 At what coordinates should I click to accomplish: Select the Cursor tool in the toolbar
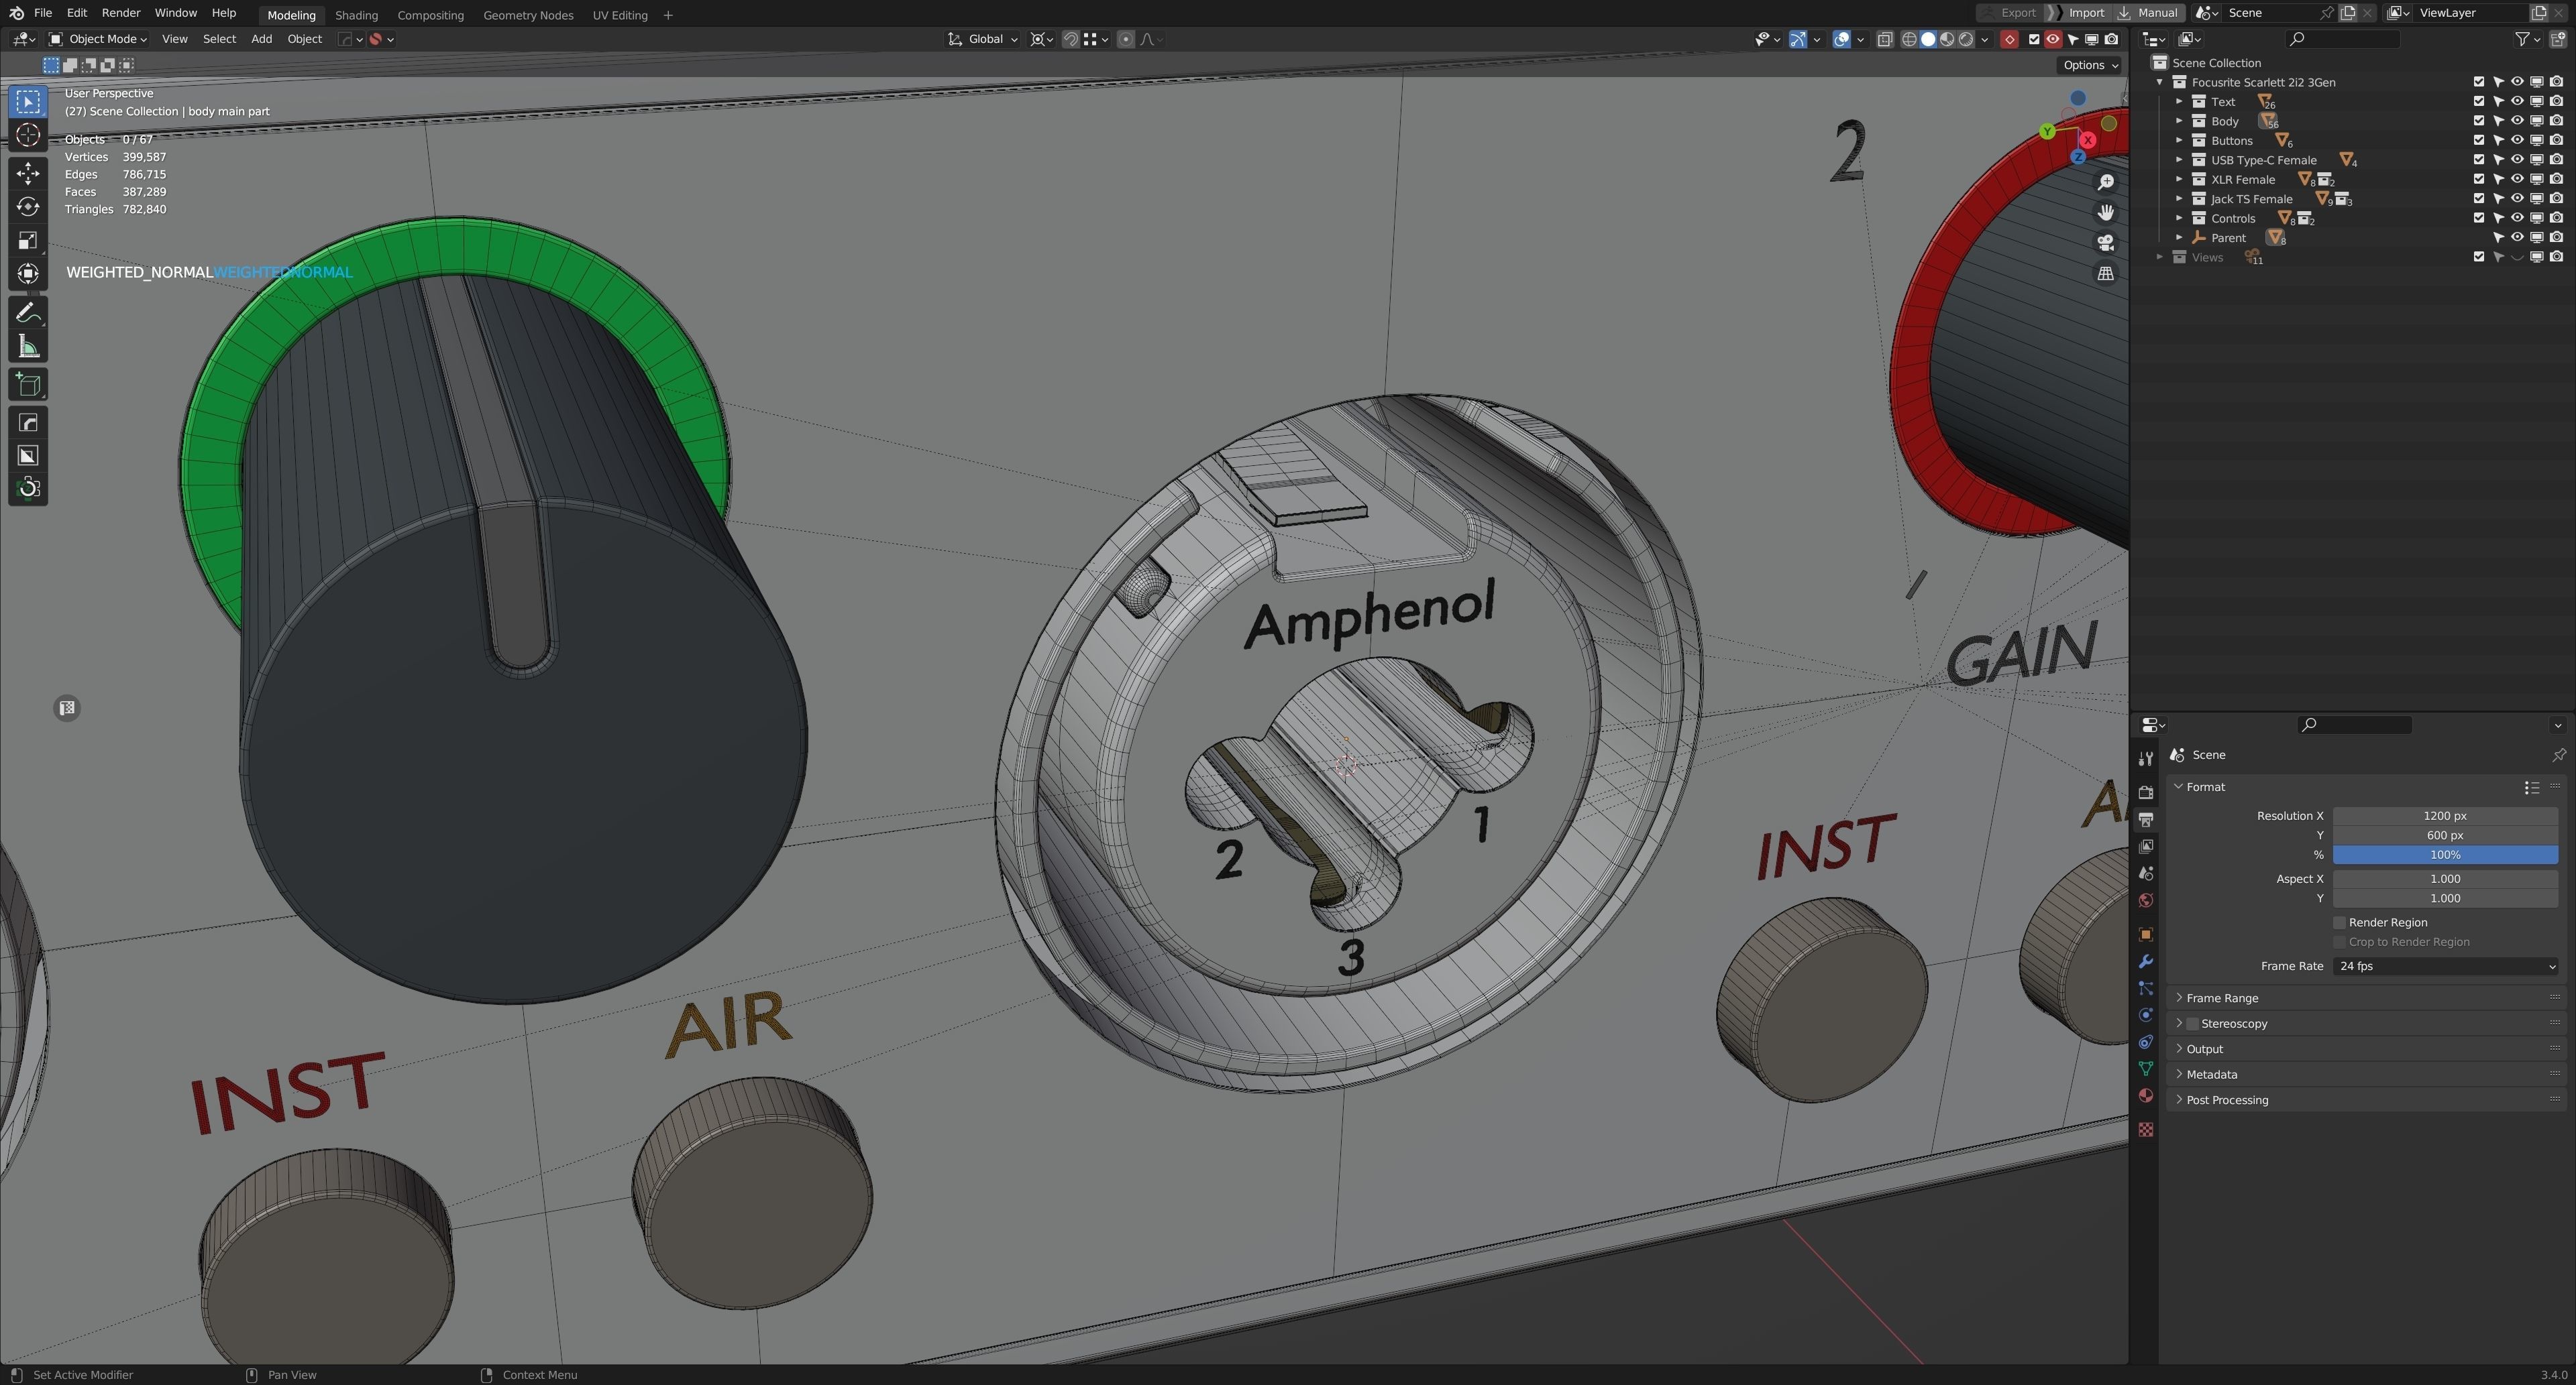(x=28, y=136)
